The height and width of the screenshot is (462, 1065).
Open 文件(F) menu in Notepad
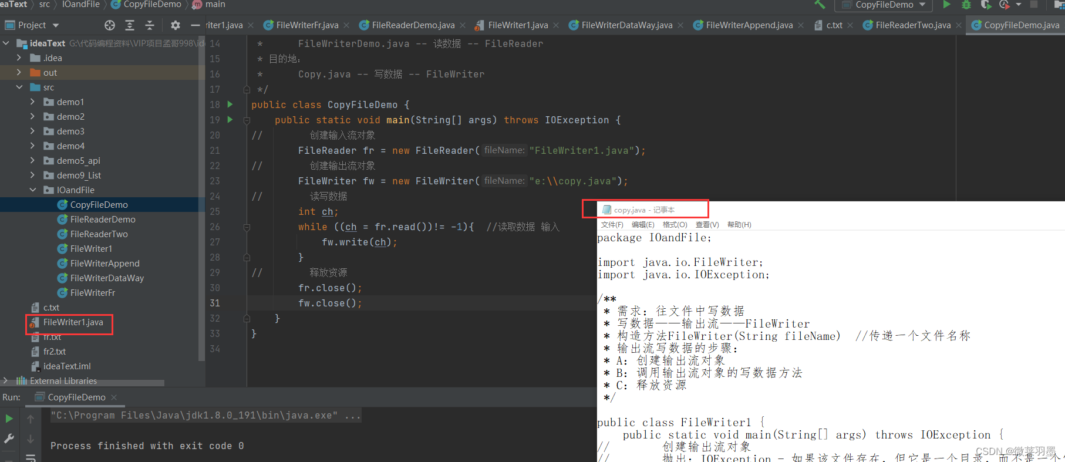[x=612, y=225]
